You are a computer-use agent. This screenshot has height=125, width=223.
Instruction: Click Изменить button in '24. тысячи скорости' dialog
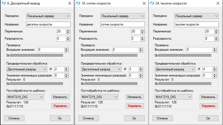209,97
